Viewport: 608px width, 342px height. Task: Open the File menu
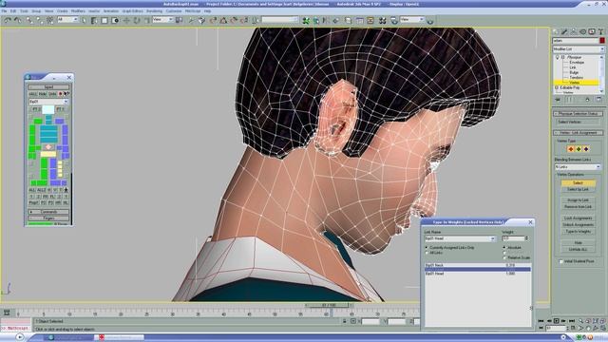click(4, 11)
